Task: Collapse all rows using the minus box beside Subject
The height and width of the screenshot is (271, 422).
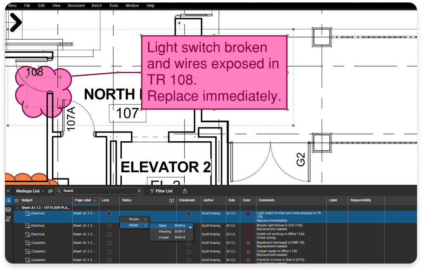Action: coord(16,200)
